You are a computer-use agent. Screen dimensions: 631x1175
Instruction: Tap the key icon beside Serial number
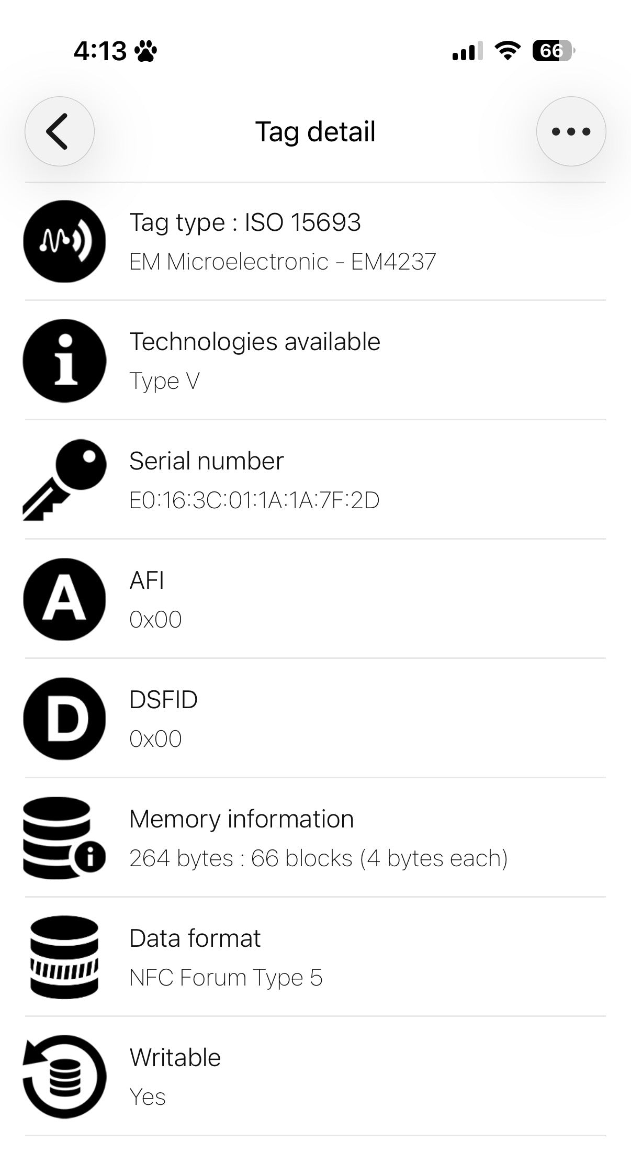click(x=64, y=480)
